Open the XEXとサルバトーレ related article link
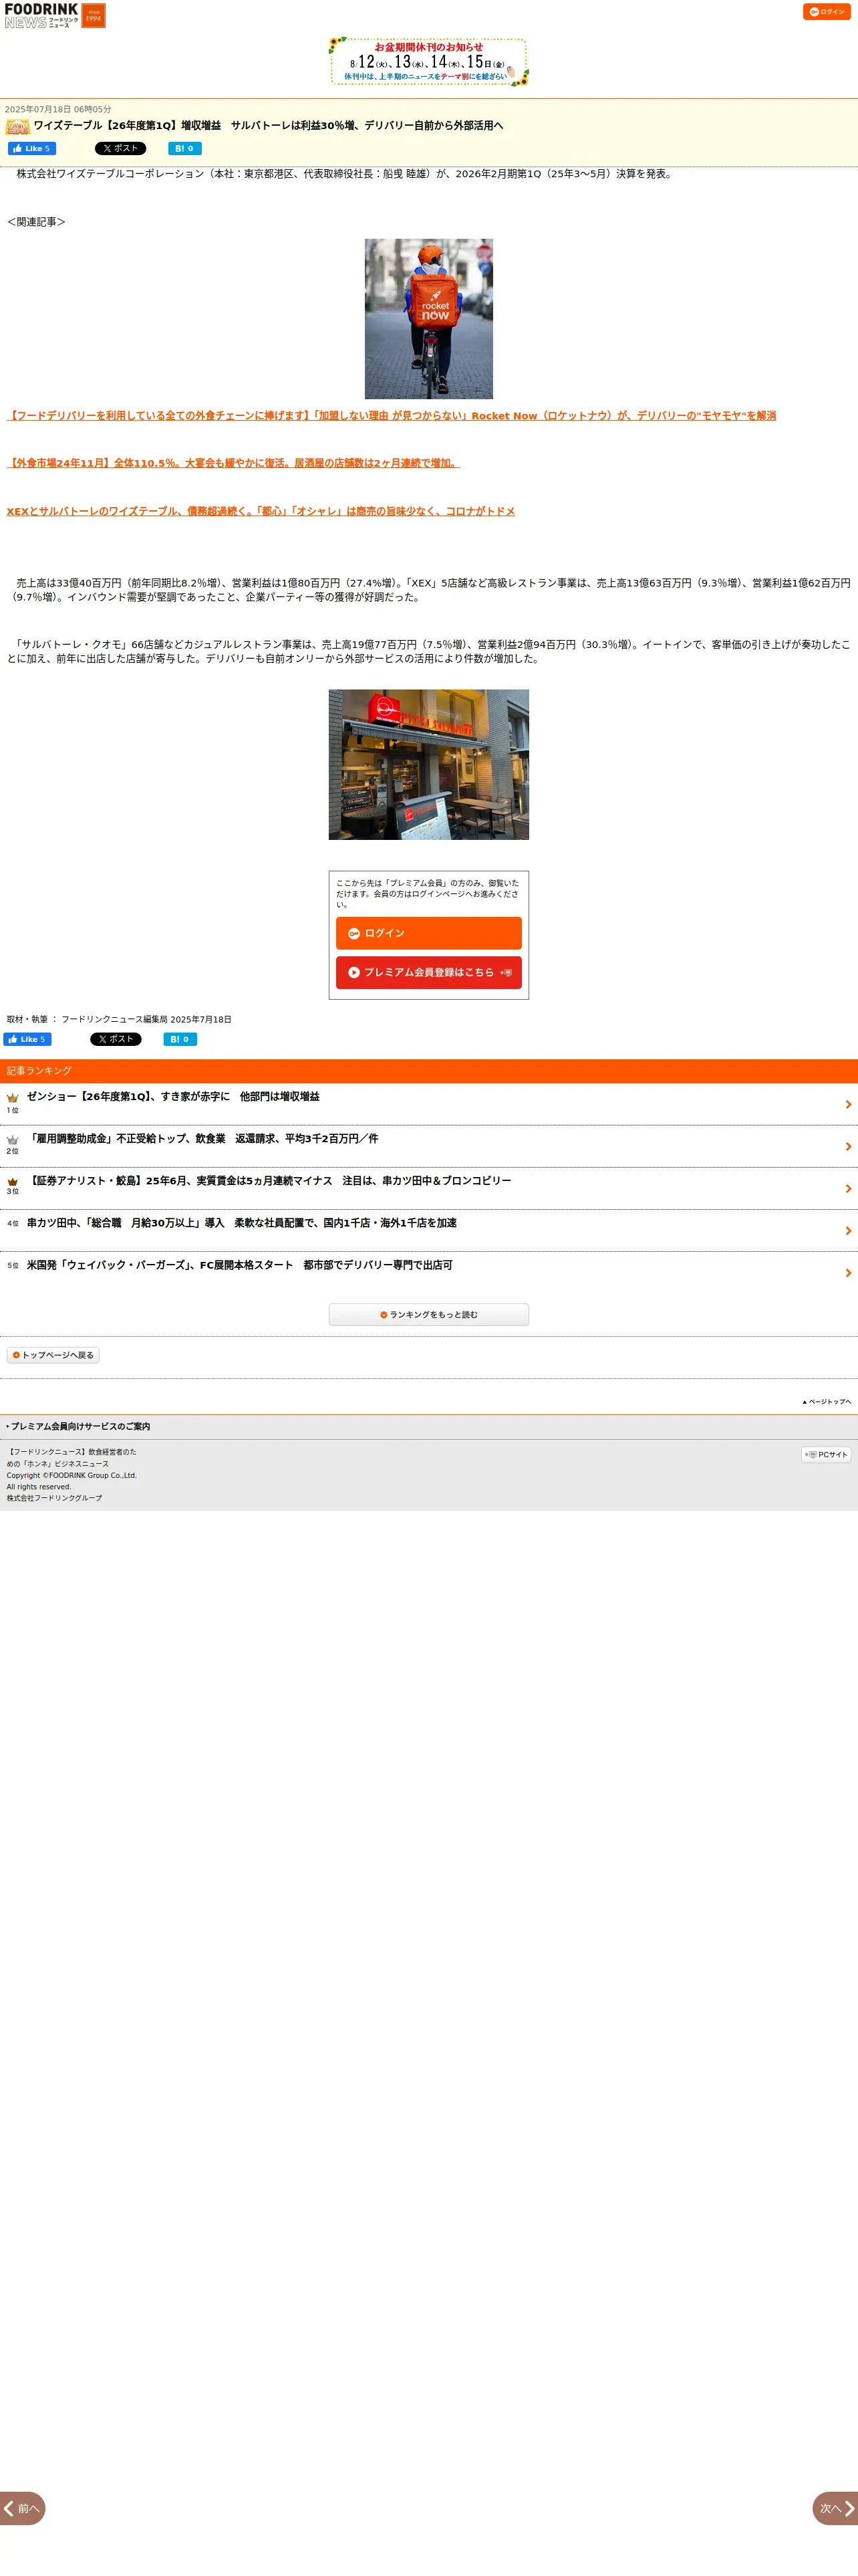Viewport: 858px width, 2576px height. point(261,511)
